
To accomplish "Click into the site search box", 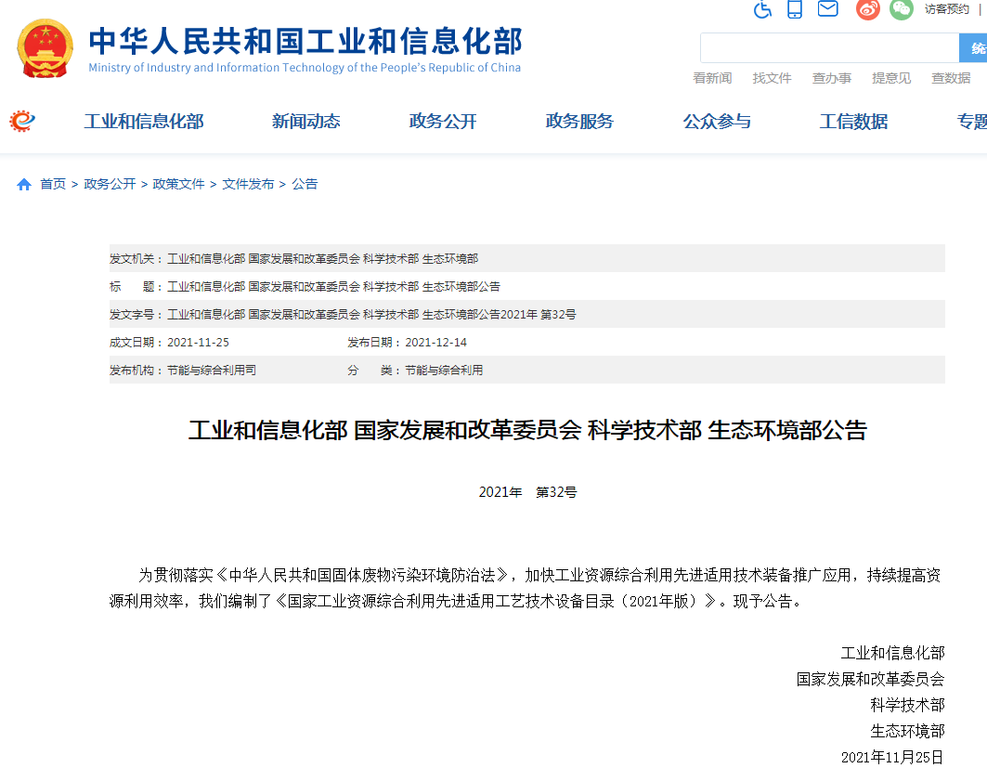I will [x=828, y=47].
